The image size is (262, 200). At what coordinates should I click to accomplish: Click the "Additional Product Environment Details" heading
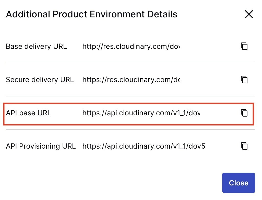pyautogui.click(x=91, y=14)
